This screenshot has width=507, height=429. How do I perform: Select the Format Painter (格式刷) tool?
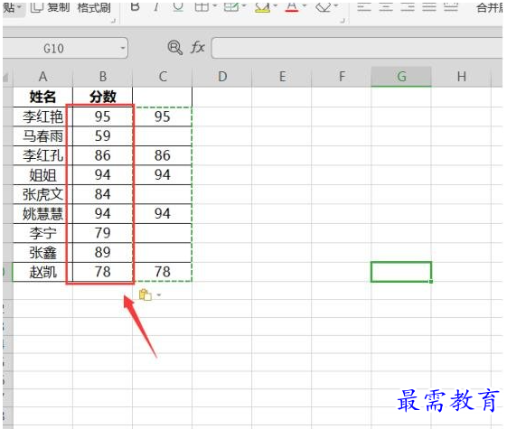94,7
